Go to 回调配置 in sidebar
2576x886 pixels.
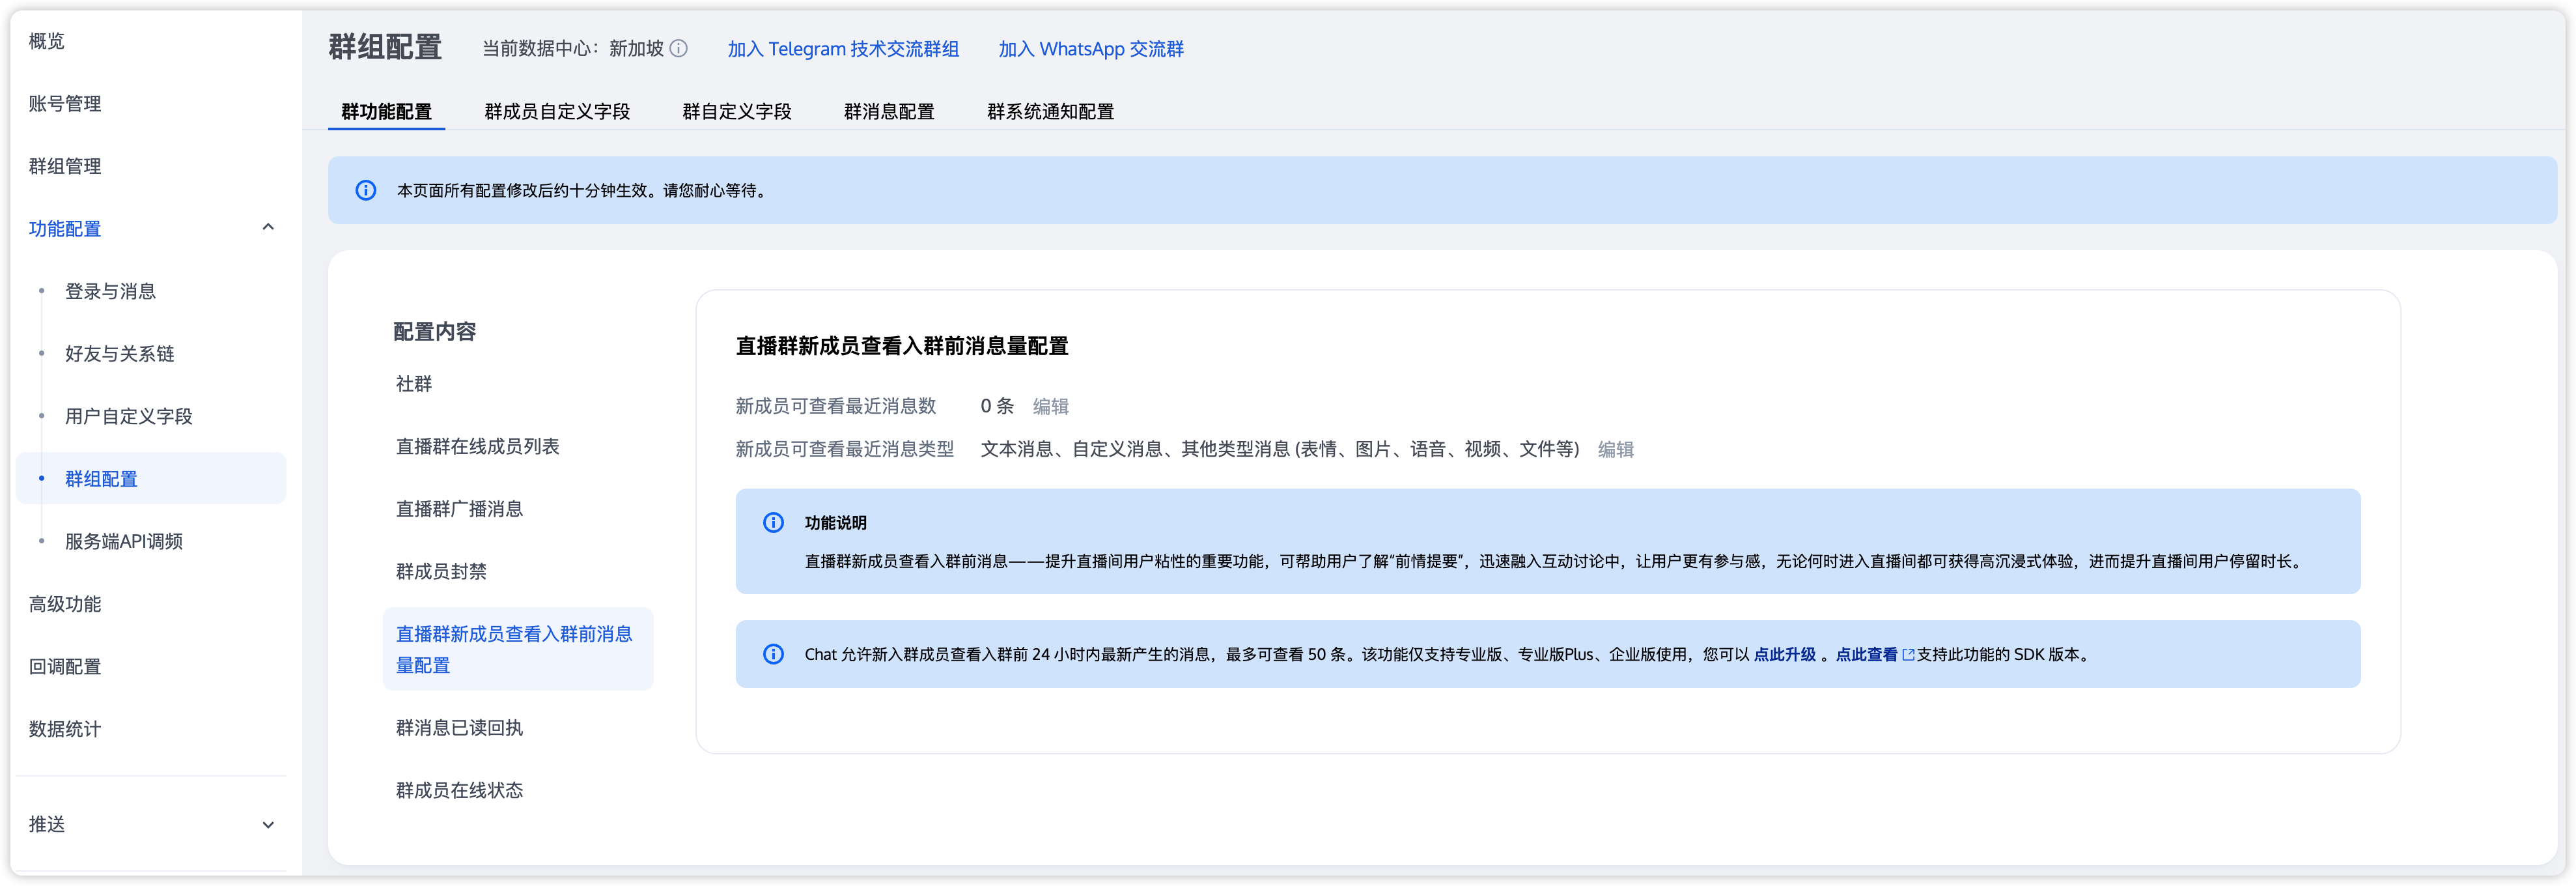click(65, 666)
